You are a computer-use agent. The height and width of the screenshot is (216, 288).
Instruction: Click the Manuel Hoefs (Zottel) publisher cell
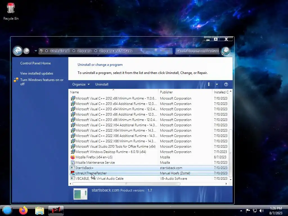point(175,173)
